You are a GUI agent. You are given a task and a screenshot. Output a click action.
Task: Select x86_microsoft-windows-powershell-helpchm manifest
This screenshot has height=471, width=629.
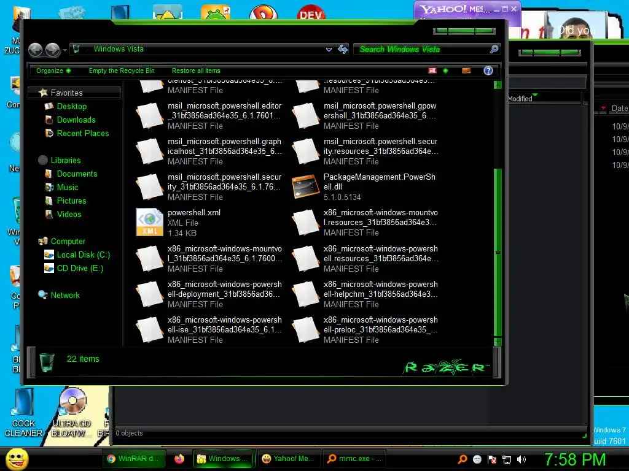click(365, 294)
